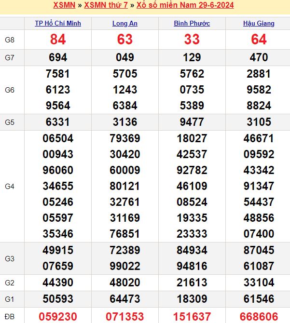Select the G2 number 48020
The image size is (290, 323).
click(124, 283)
